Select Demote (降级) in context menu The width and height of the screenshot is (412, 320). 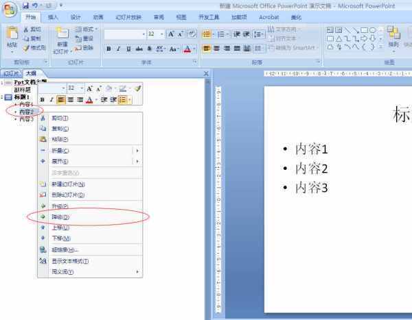pyautogui.click(x=60, y=217)
